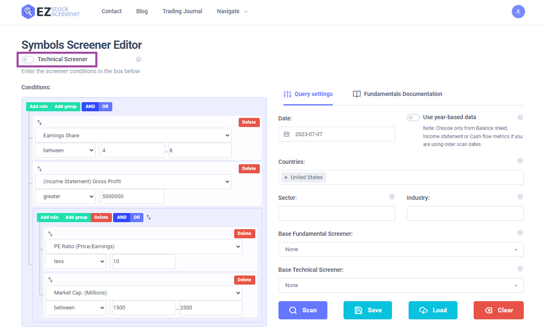Click the help icon for Countries
Viewport: 547px width, 333px height.
(520, 161)
